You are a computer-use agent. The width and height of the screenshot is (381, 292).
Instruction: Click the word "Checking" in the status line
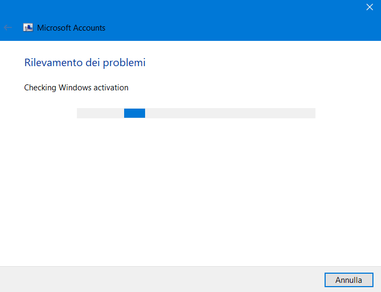40,87
